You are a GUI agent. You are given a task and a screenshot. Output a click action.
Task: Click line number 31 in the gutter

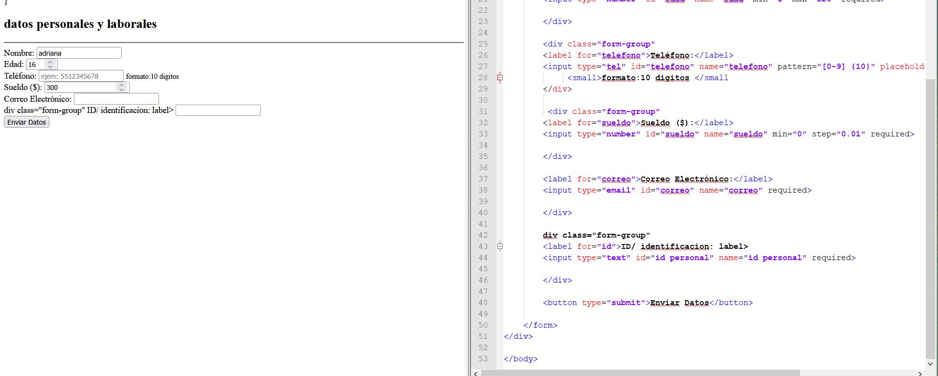(x=483, y=111)
